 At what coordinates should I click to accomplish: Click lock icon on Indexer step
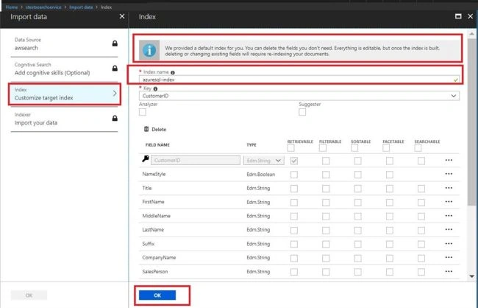pos(115,118)
